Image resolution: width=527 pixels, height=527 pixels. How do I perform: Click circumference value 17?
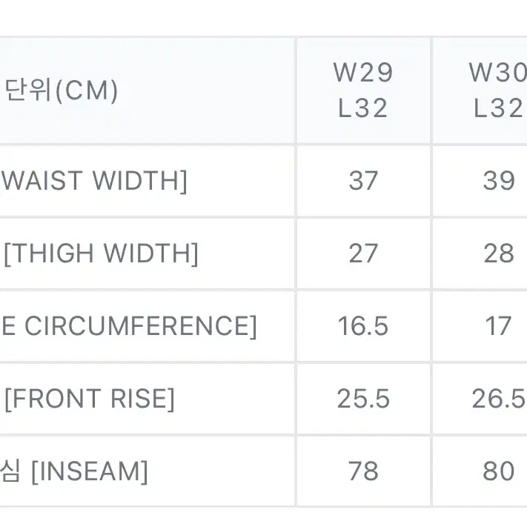tap(499, 326)
